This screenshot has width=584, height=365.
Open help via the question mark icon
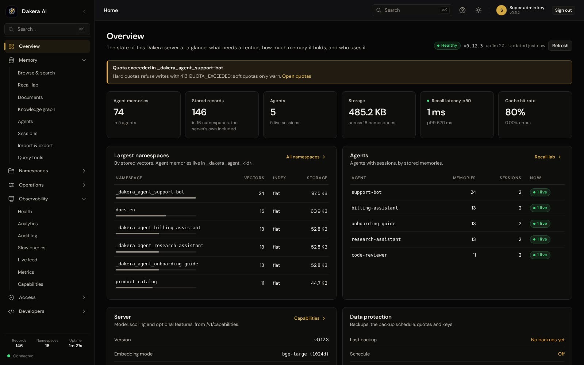[x=462, y=10]
